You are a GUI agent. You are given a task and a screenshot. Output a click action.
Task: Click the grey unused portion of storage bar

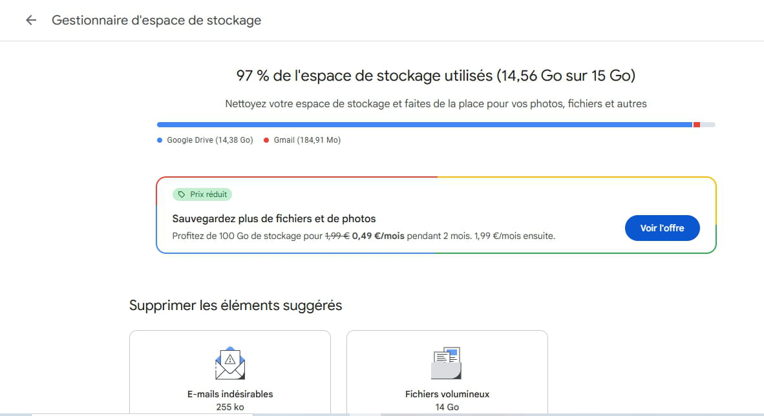coord(708,125)
